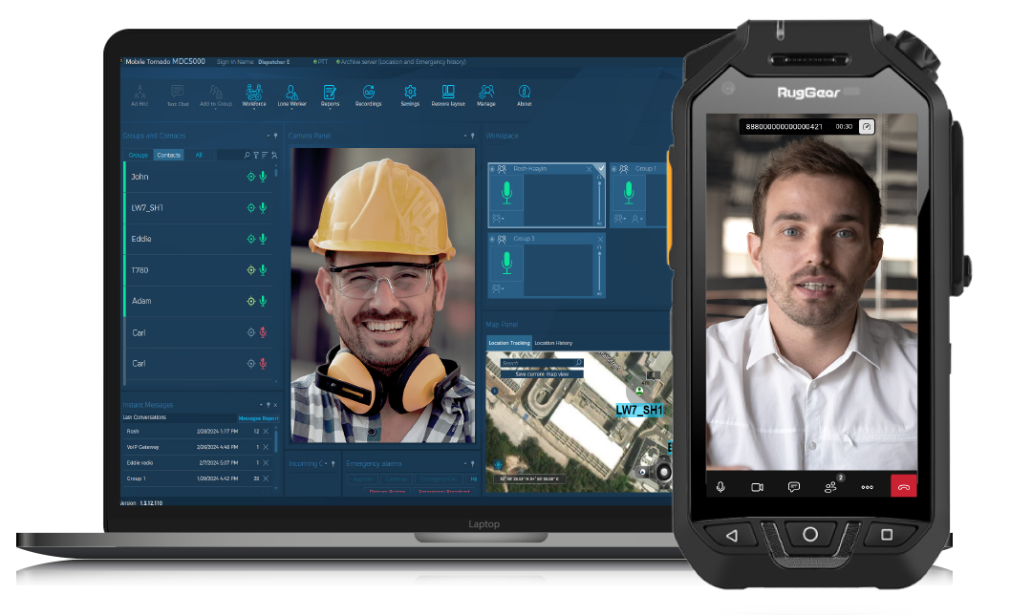Click the Manage users icon
This screenshot has width=1032, height=616.
486,92
